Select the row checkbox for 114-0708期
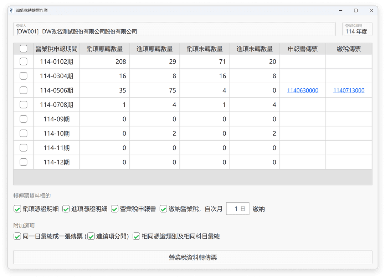Viewport: 385px width, 278px height. 24,104
